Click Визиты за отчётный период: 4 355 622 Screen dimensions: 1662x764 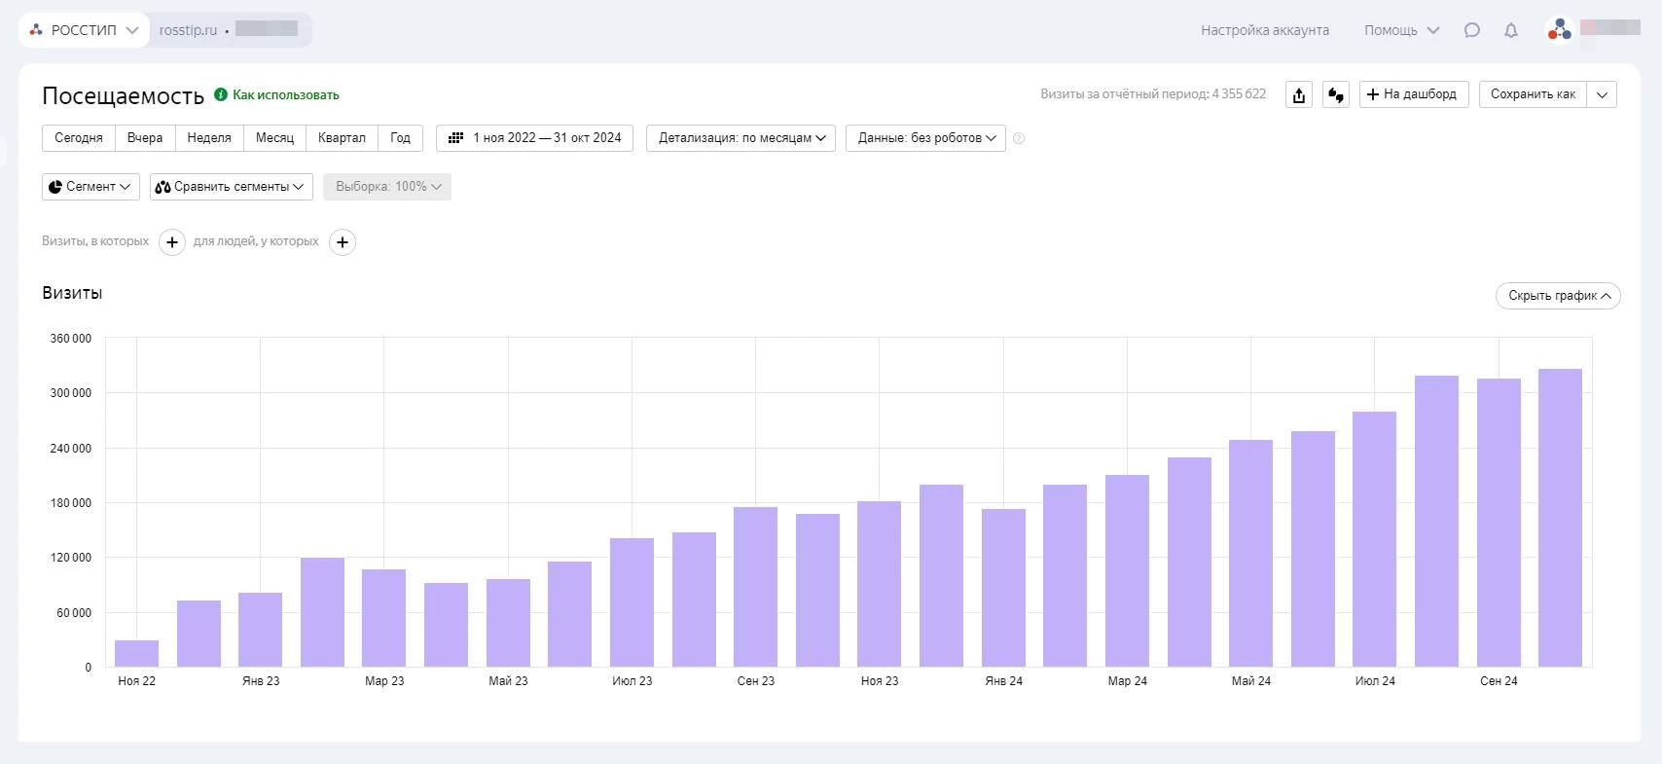click(1153, 94)
